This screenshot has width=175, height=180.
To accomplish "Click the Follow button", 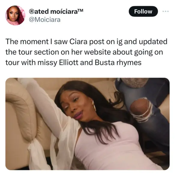I will point(143,11).
